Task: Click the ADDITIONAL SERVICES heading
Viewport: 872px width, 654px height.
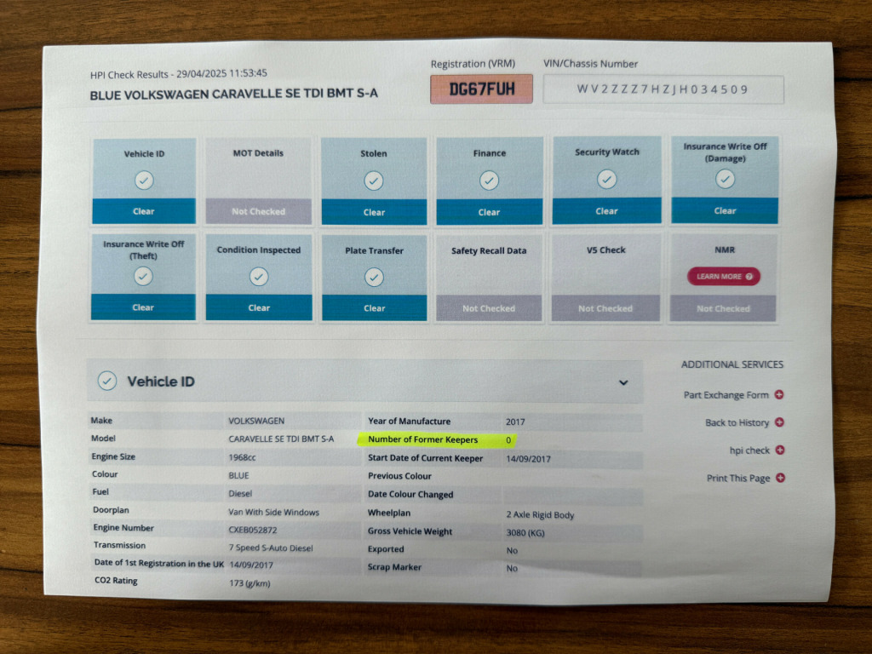Action: [x=732, y=364]
